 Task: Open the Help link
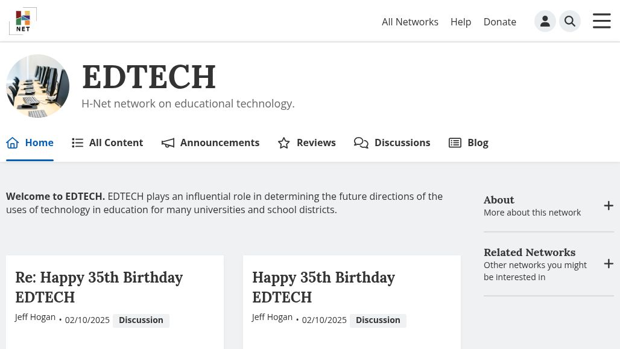pyautogui.click(x=461, y=22)
